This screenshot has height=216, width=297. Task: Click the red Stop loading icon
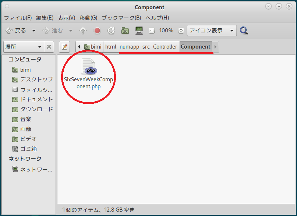pyautogui.click(x=97, y=31)
